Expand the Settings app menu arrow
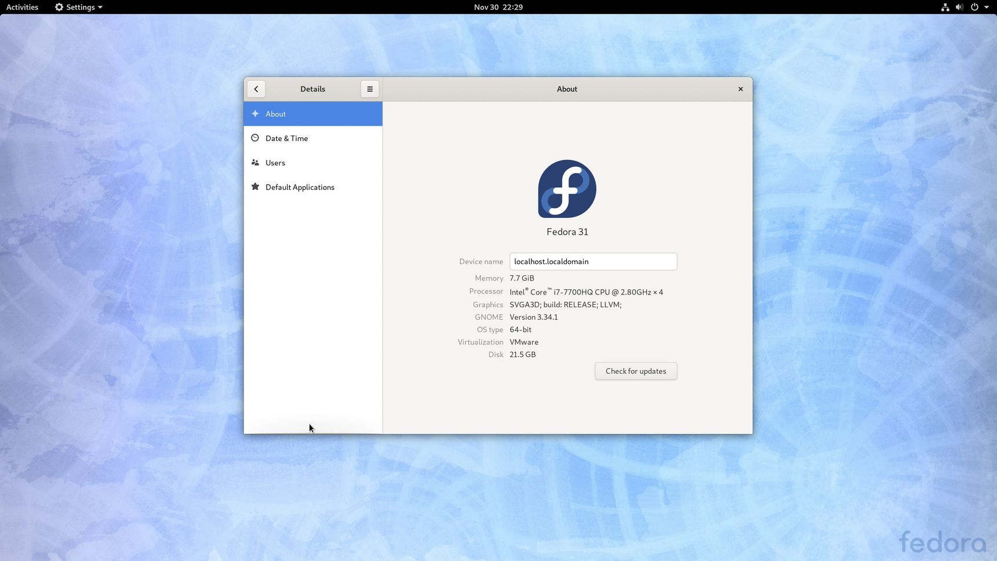Image resolution: width=997 pixels, height=561 pixels. (100, 8)
